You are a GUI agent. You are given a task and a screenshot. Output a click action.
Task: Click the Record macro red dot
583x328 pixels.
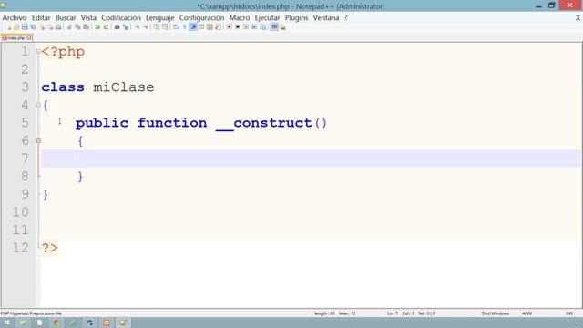coord(229,27)
